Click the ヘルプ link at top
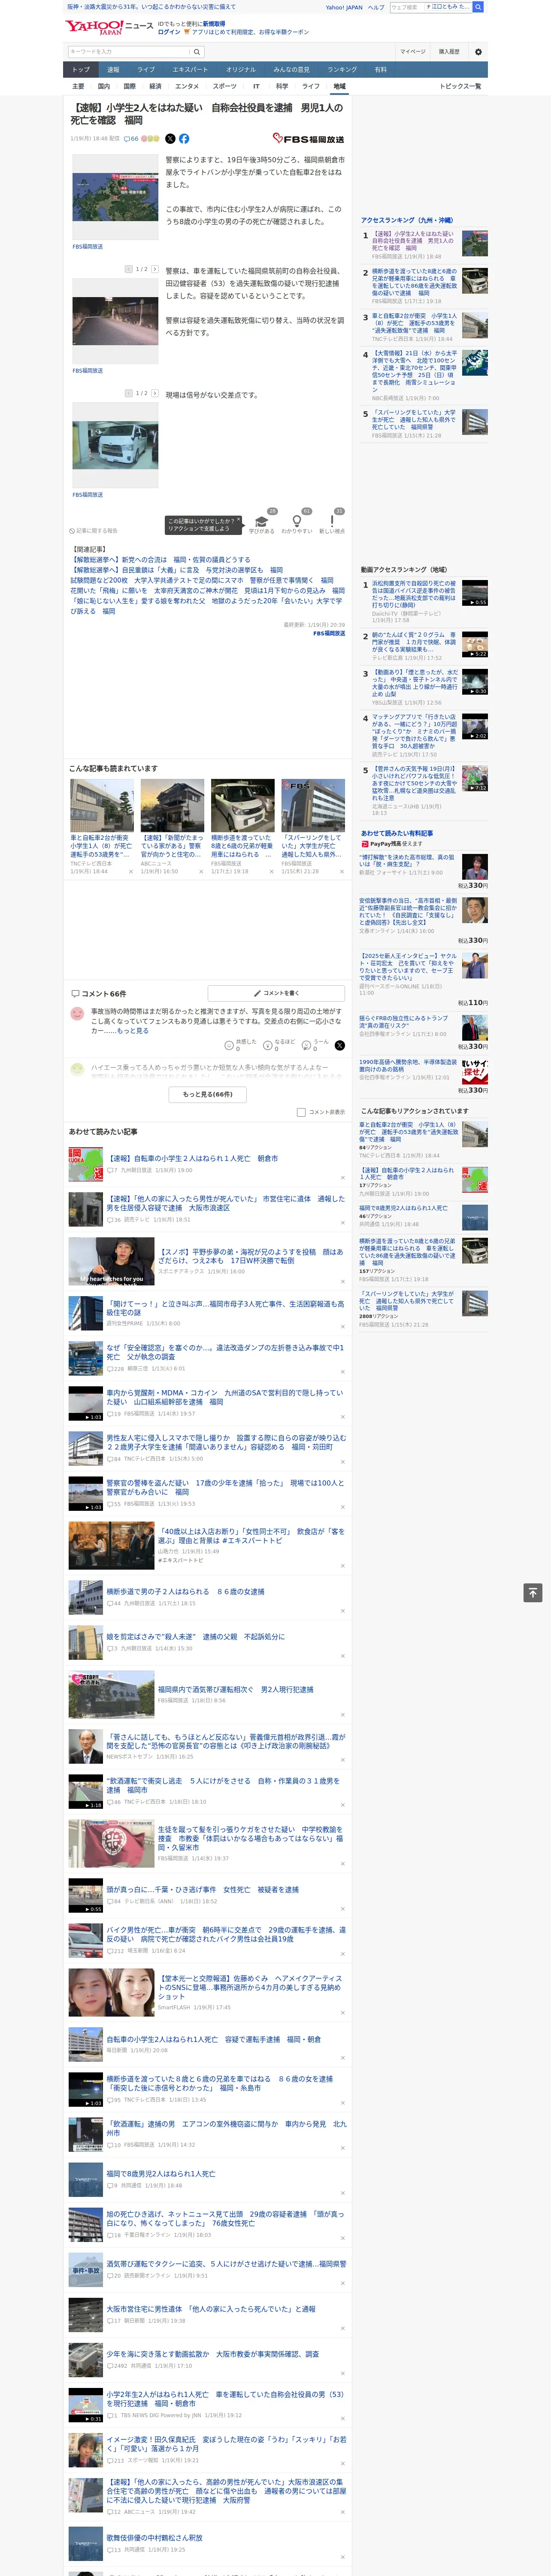551x2576 pixels. (x=375, y=7)
